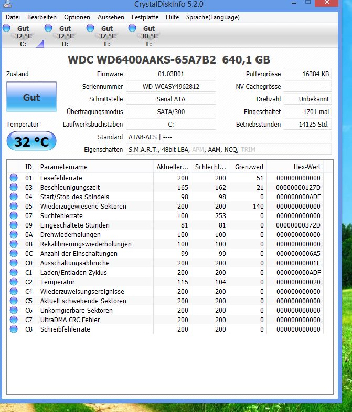Click the status orb for Start/Stop des Spindels
This screenshot has height=412, width=352.
click(14, 197)
